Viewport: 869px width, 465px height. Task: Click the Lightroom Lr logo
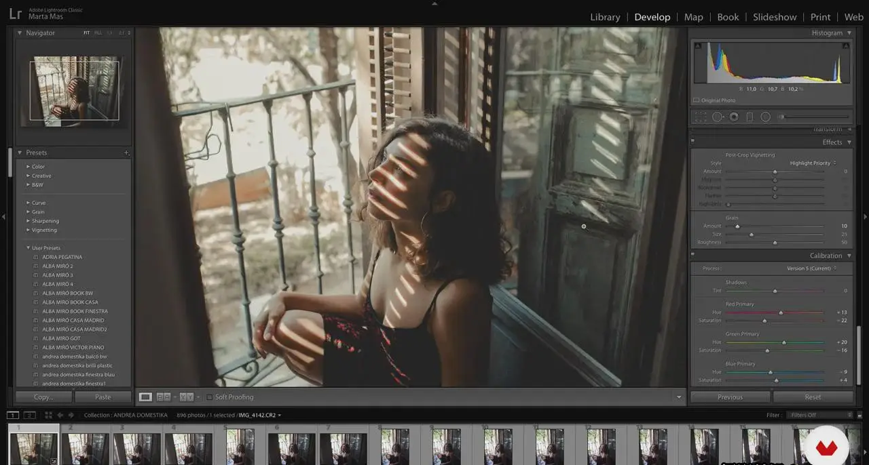(15, 14)
